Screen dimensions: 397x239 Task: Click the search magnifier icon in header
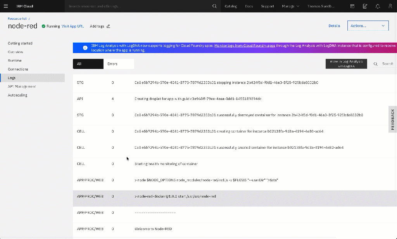[x=214, y=6]
